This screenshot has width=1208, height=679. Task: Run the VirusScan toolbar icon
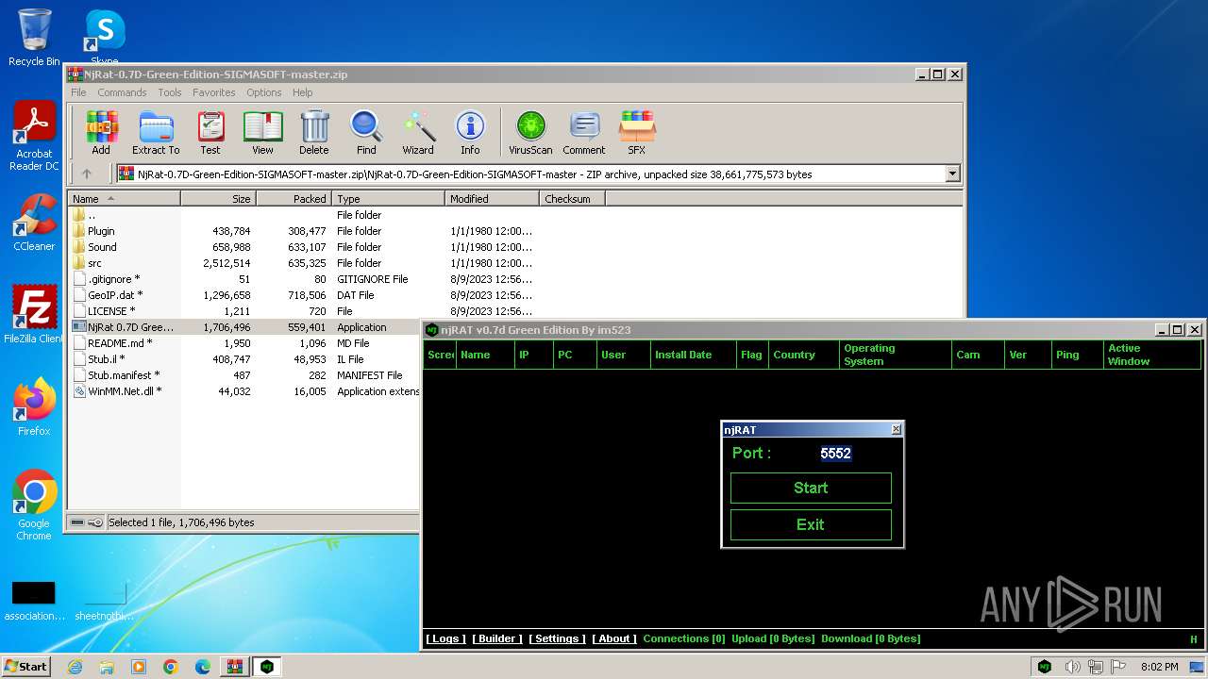[x=530, y=132]
